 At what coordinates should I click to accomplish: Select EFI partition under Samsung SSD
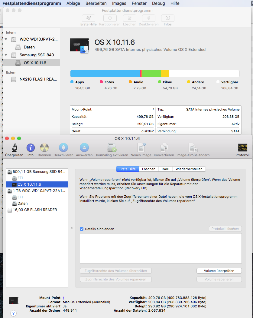(x=37, y=178)
